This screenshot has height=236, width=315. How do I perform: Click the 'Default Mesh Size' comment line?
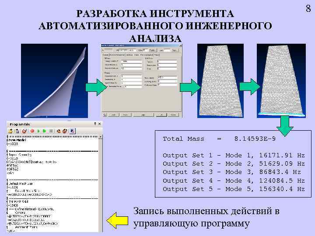pos(20,184)
